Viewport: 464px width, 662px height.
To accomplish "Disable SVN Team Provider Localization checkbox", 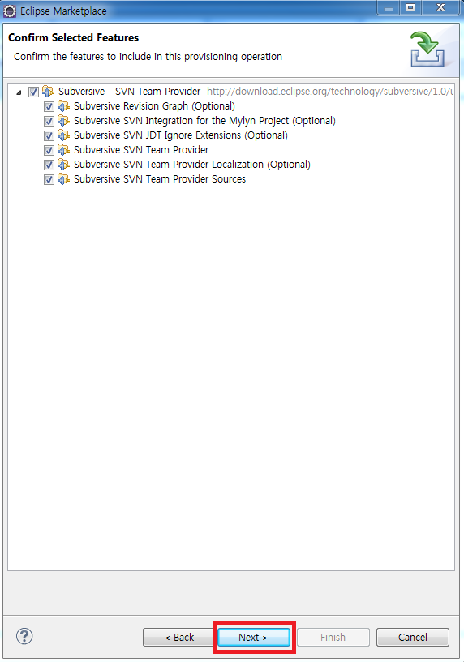I will click(49, 165).
